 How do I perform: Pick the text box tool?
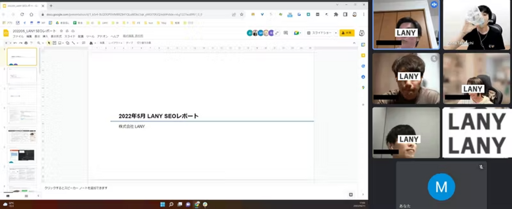click(54, 43)
